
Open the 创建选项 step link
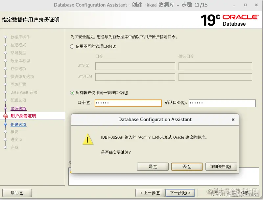[18, 124]
